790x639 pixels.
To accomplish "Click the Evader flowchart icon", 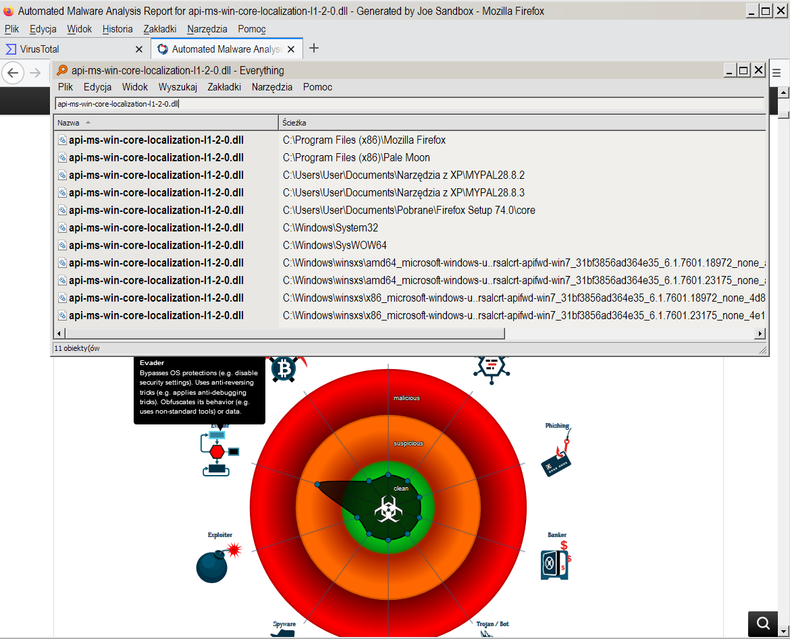I will [x=219, y=452].
